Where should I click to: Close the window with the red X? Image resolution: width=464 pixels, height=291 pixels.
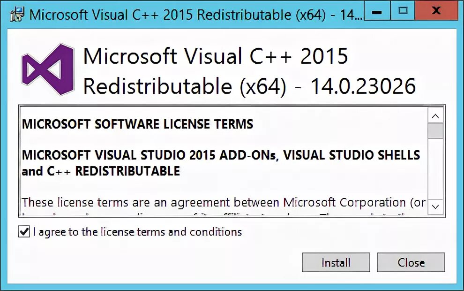pos(436,11)
